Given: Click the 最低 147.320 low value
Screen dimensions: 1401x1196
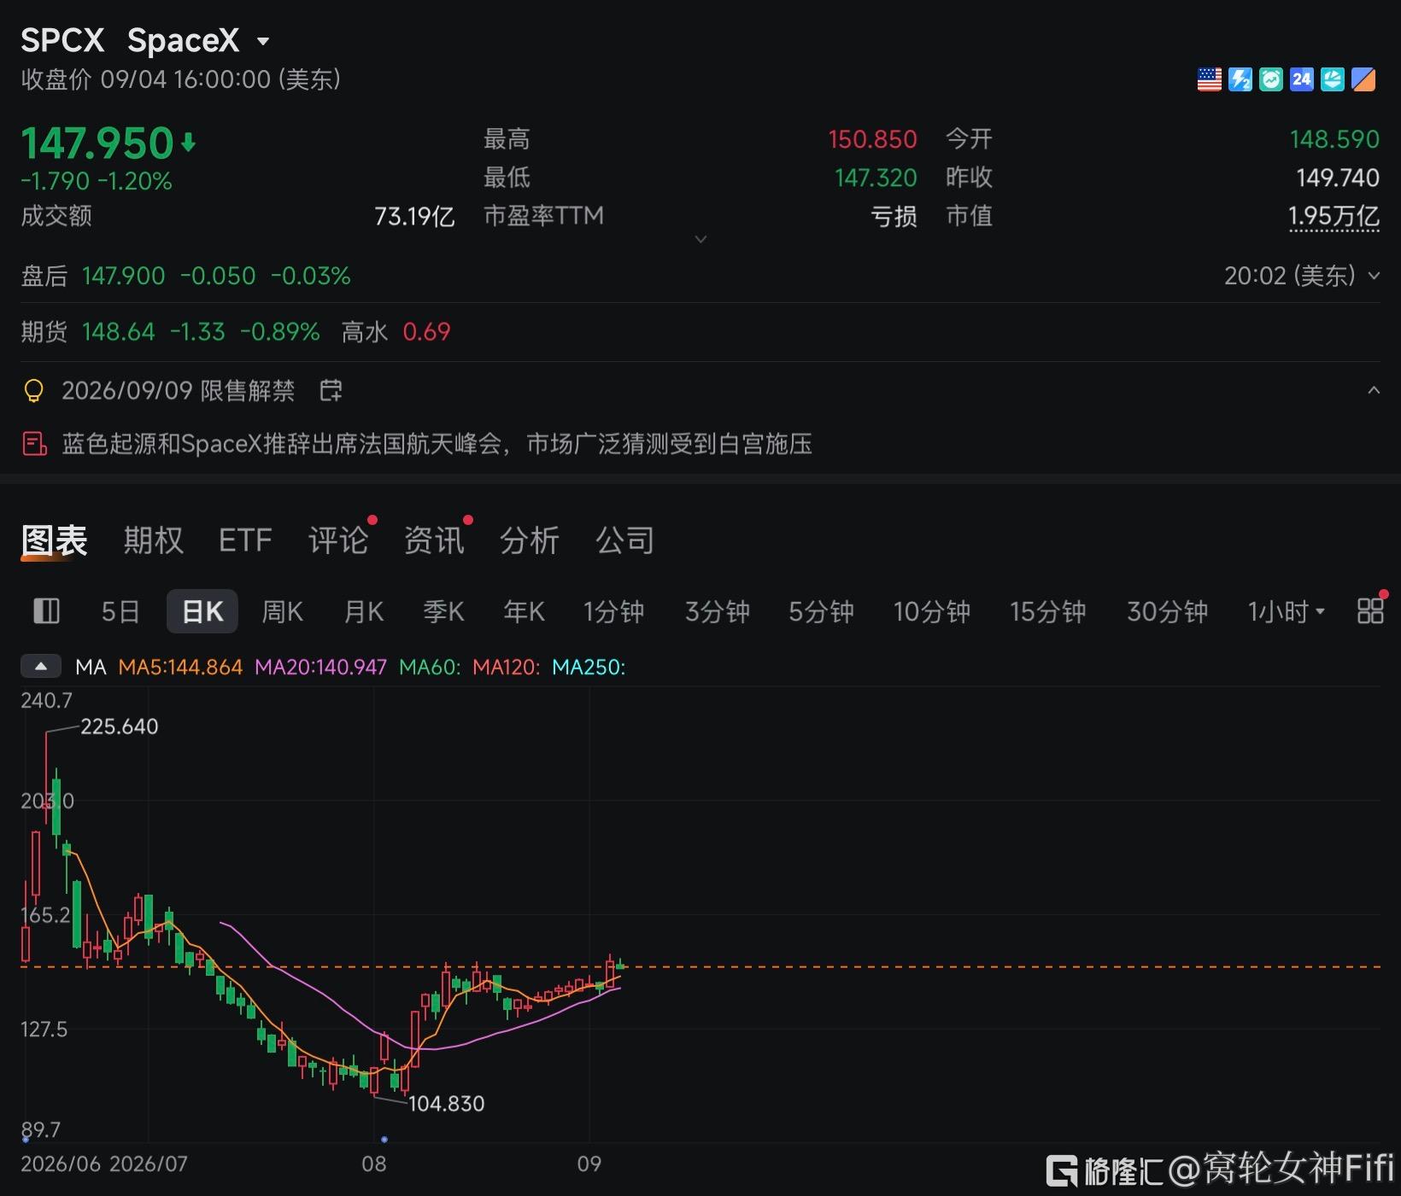Looking at the screenshot, I should point(876,178).
